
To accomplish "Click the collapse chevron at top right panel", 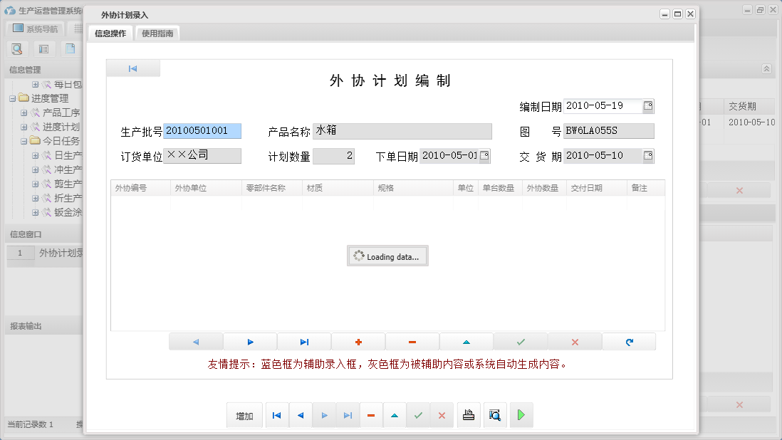I will [767, 69].
